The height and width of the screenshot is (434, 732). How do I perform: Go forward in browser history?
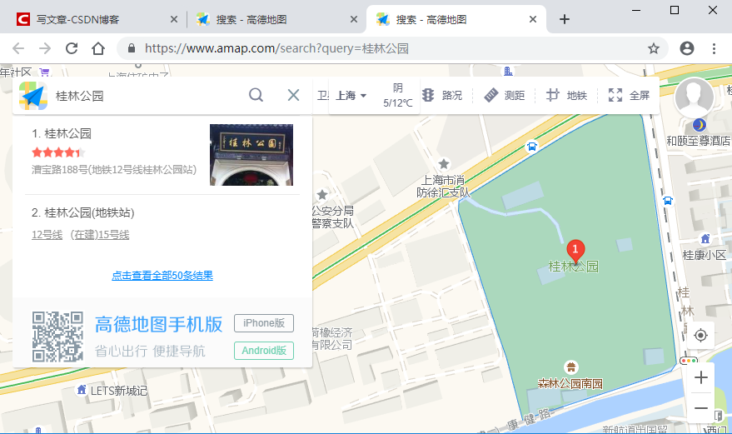click(45, 48)
